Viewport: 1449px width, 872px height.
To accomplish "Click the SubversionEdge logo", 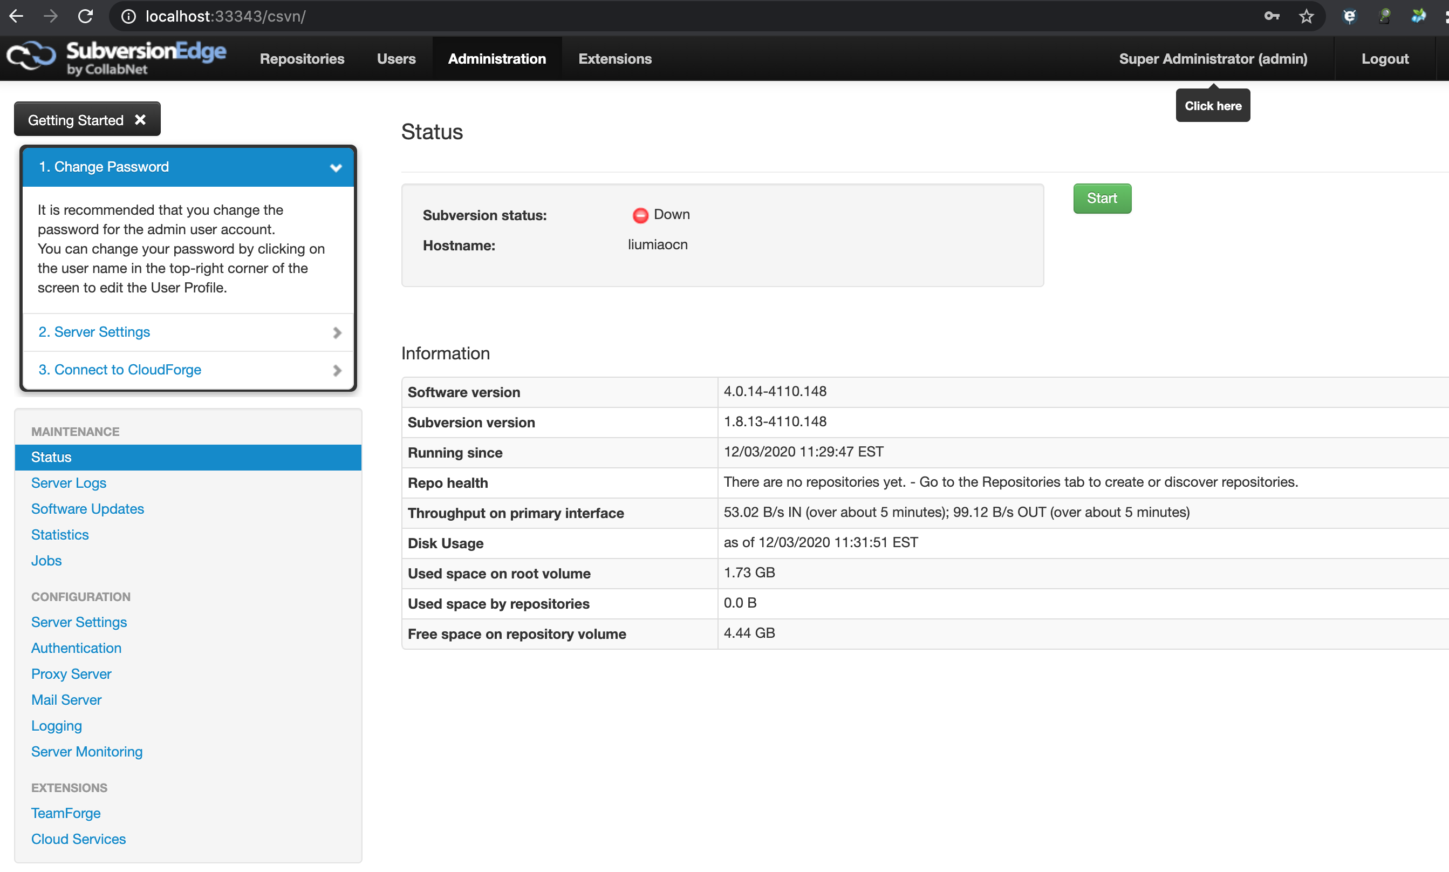I will pyautogui.click(x=117, y=58).
